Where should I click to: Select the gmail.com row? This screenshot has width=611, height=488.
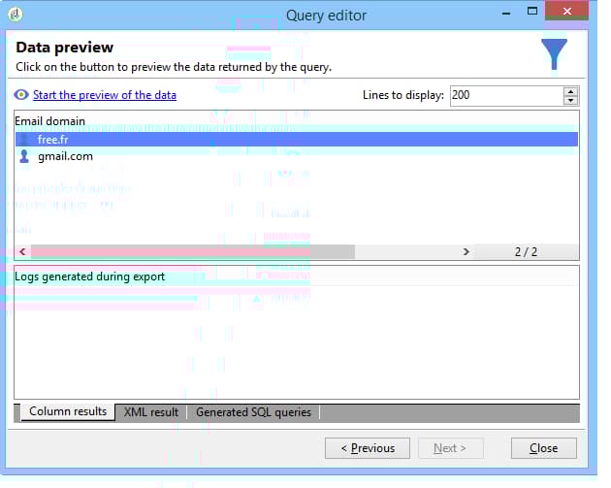(297, 156)
